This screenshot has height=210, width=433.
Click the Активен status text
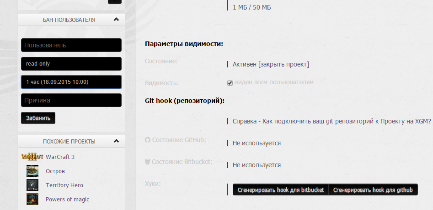(x=244, y=64)
